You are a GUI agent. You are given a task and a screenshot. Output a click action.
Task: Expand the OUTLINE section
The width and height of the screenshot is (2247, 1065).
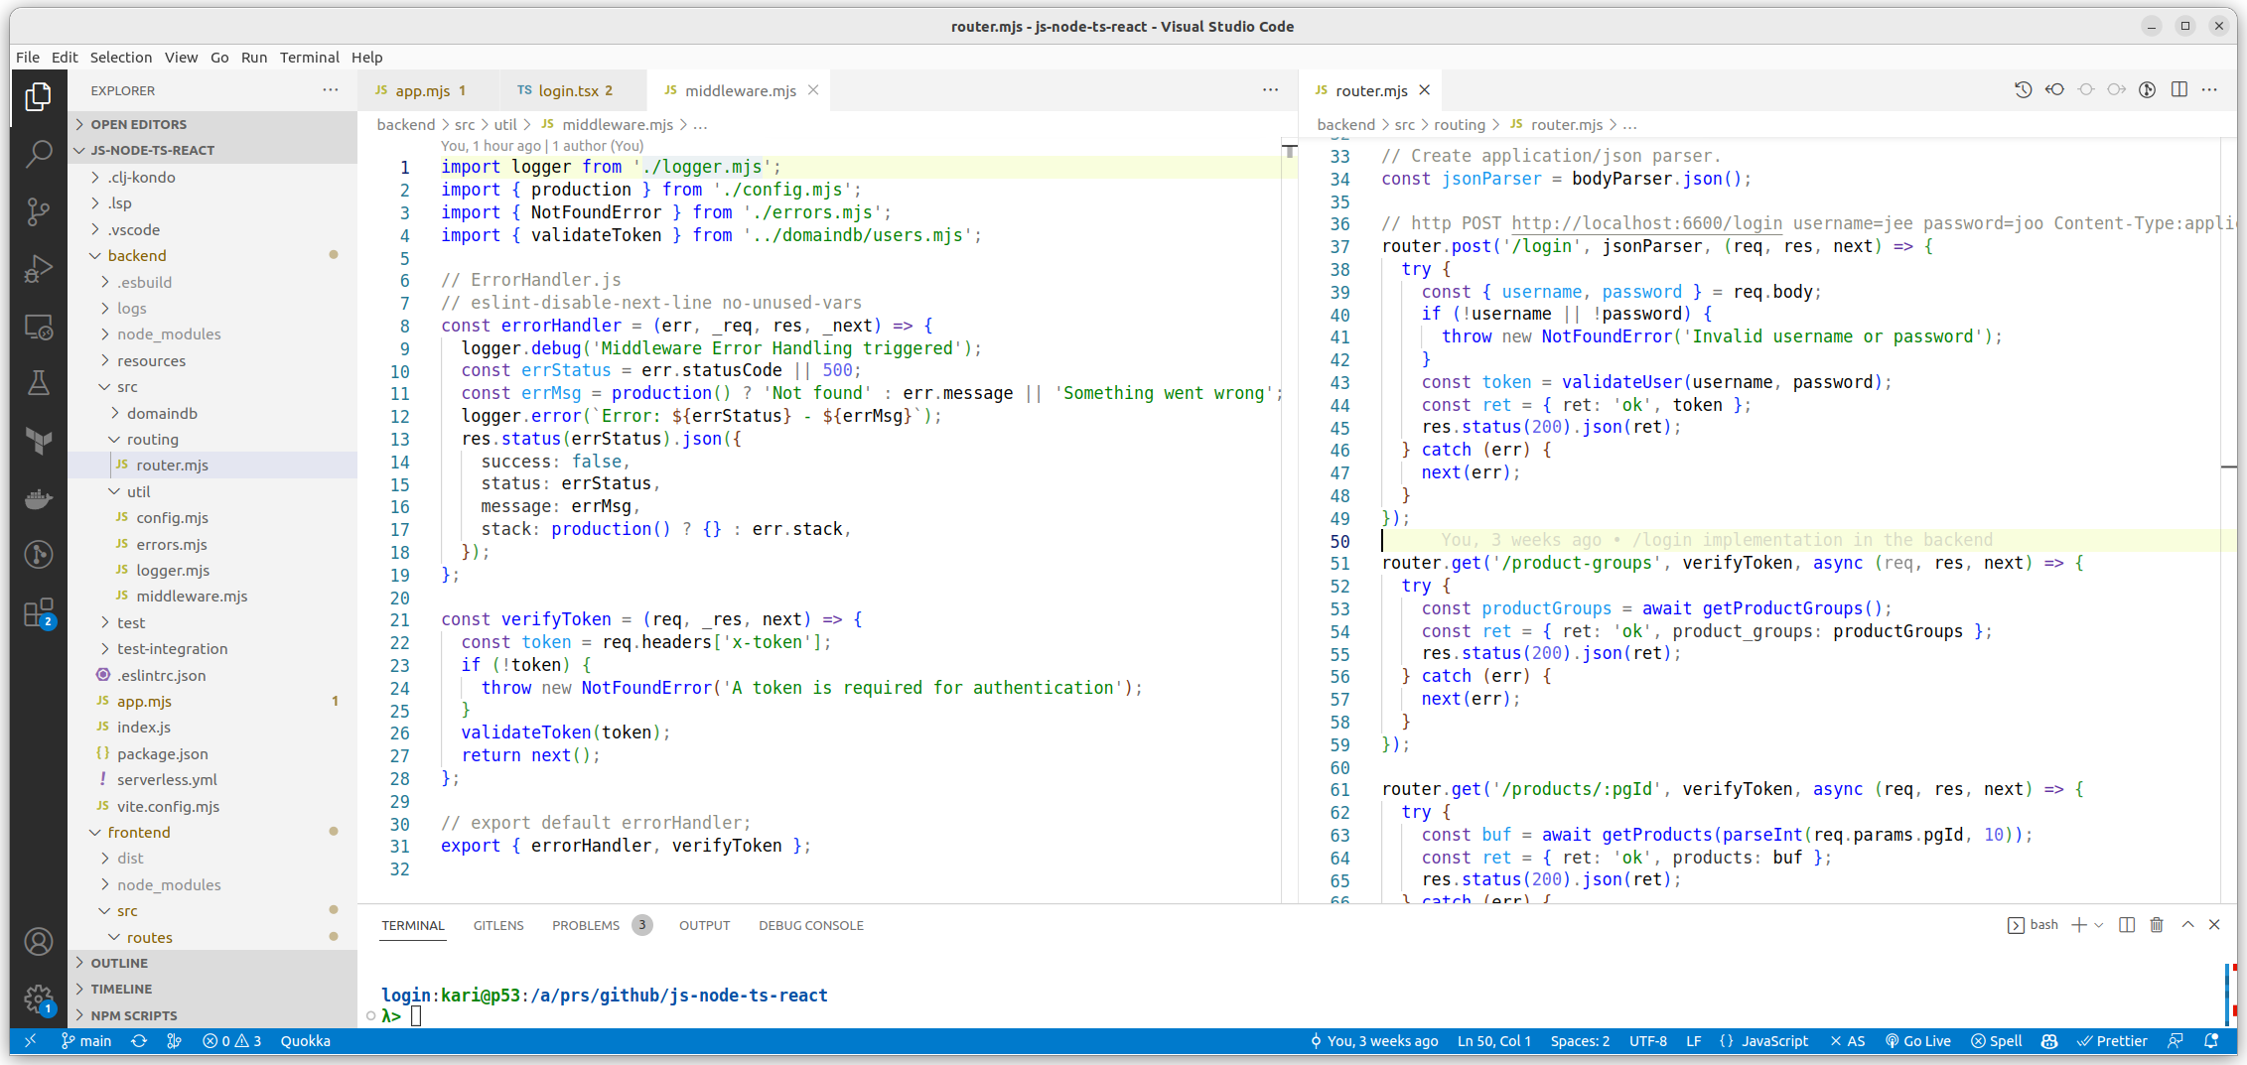[x=213, y=963]
